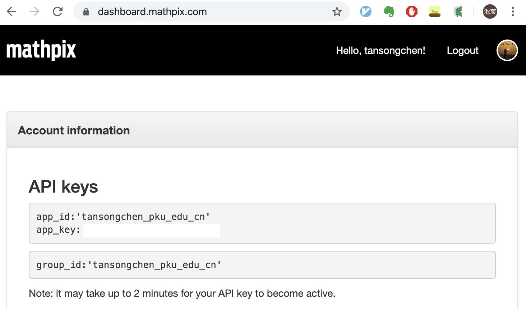The width and height of the screenshot is (526, 309).
Task: Open Chrome's three-dot menu
Action: click(x=513, y=11)
